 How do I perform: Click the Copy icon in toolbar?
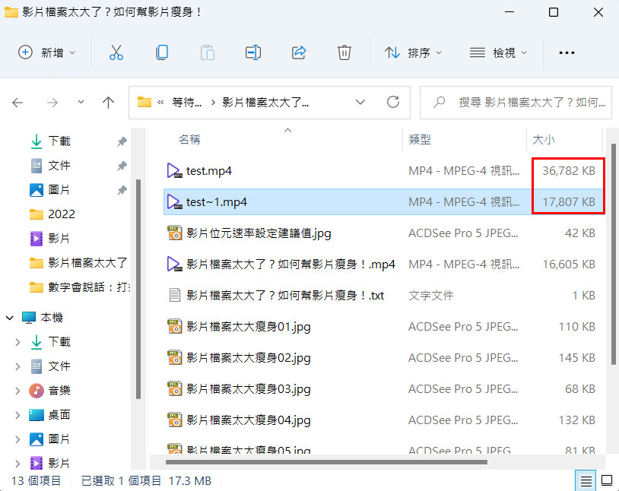click(161, 52)
